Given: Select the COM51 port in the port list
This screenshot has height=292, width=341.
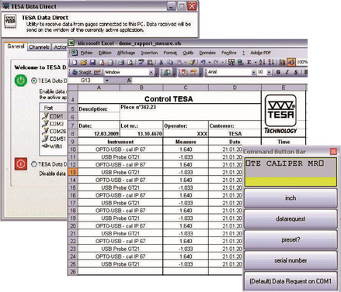Looking at the screenshot, I should [x=54, y=139].
